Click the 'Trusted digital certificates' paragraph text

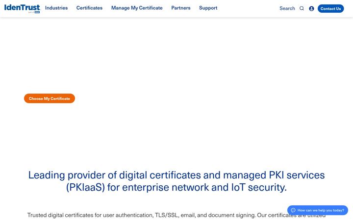(176, 215)
